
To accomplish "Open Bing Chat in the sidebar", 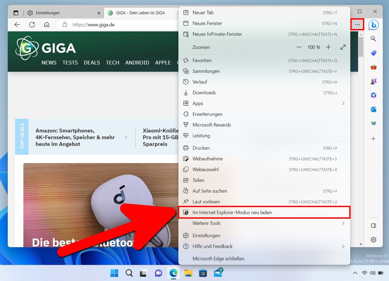I will pyautogui.click(x=373, y=25).
